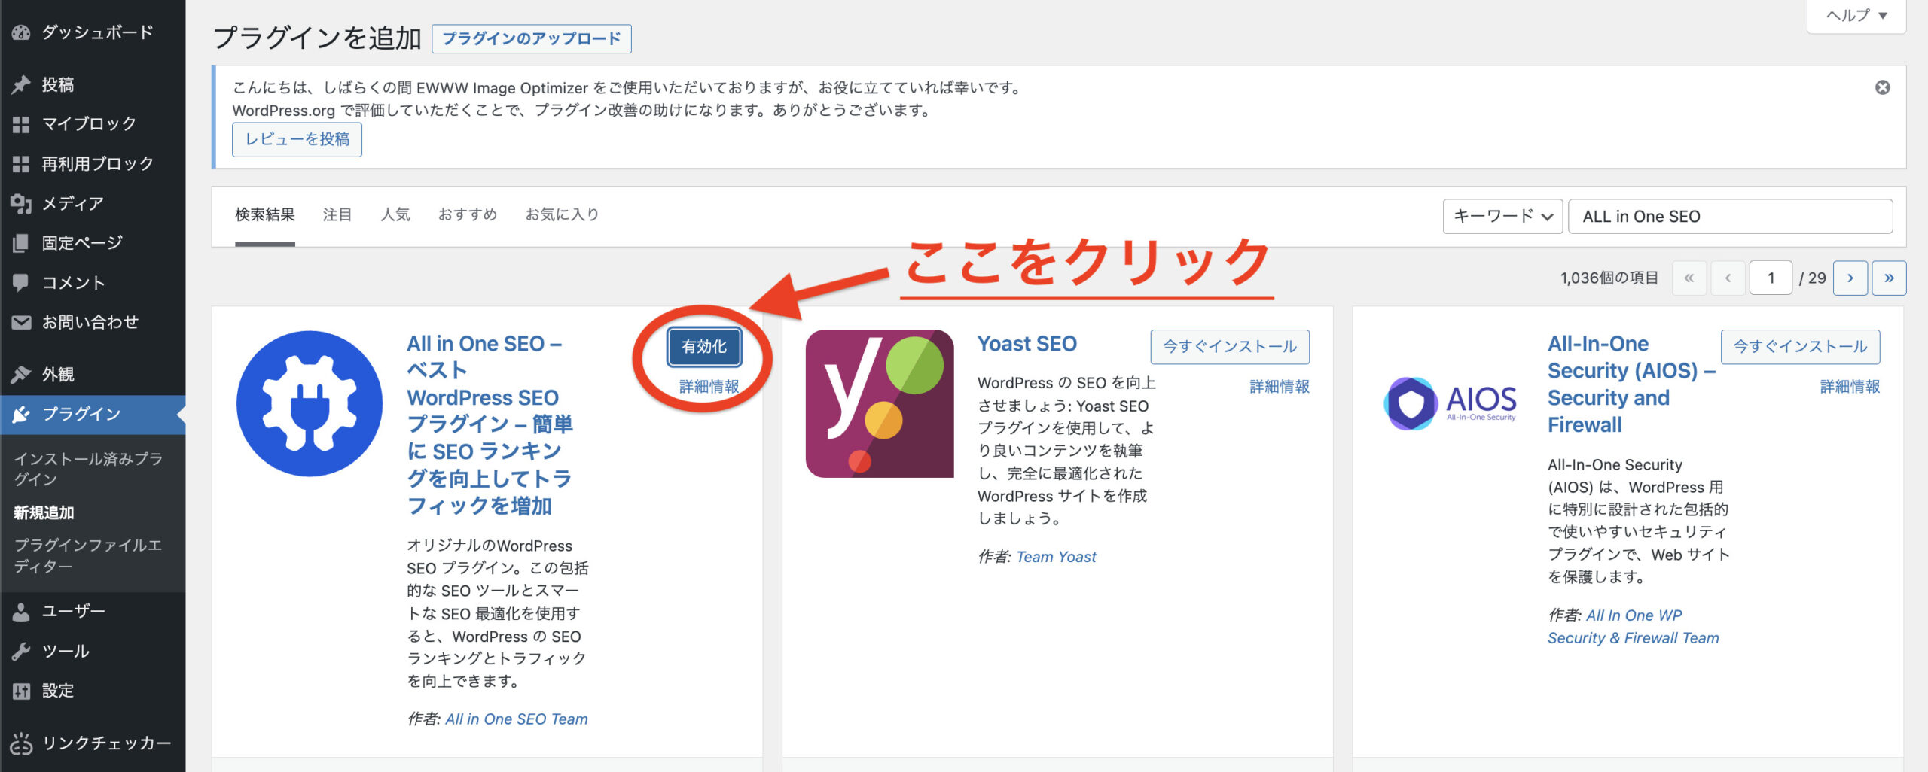1928x772 pixels.
Task: Install All-In-One Security with 今すぐインストール
Action: pos(1800,347)
